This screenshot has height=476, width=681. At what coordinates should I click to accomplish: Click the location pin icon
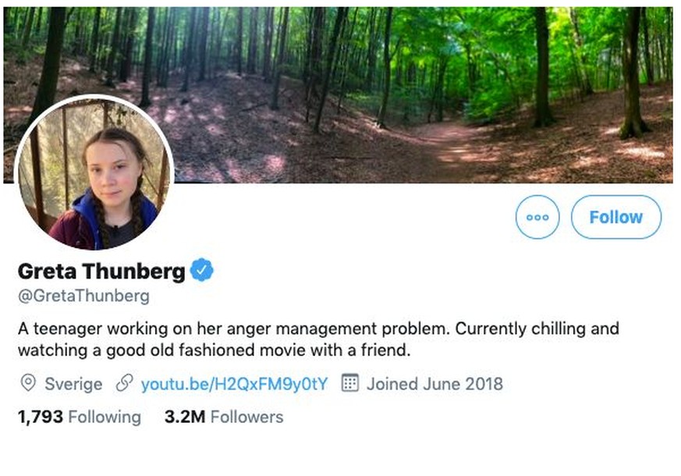(x=28, y=383)
